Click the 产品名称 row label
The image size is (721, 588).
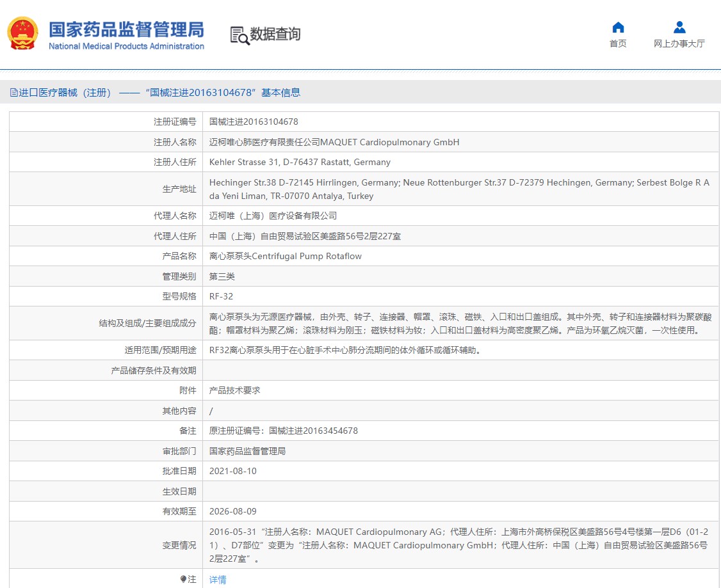click(x=179, y=257)
